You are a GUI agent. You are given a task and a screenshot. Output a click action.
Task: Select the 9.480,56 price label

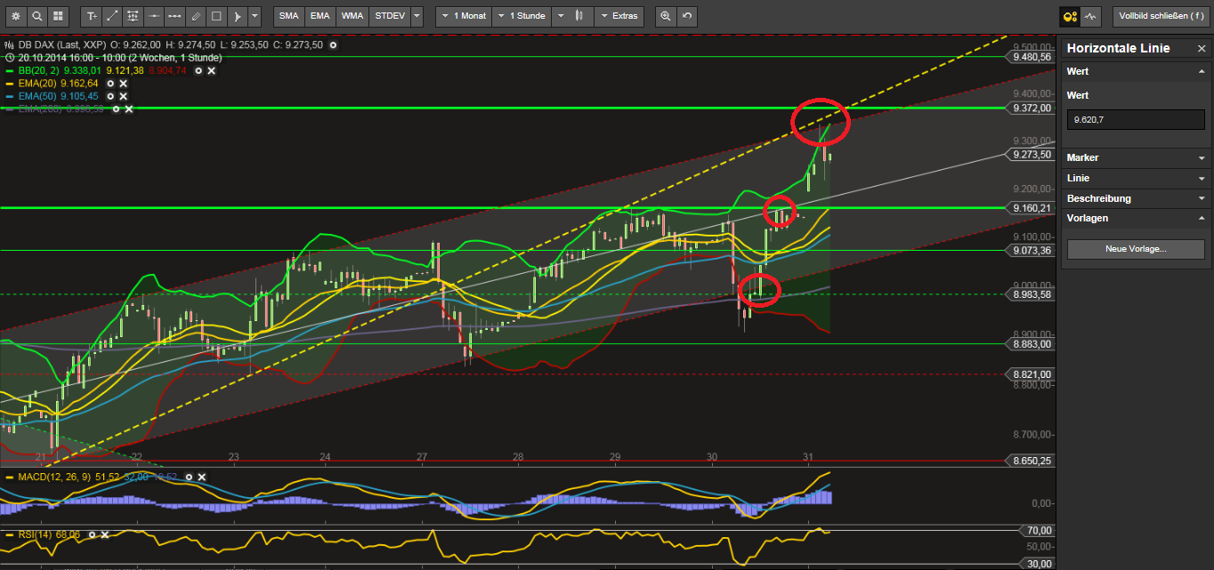pos(1032,56)
